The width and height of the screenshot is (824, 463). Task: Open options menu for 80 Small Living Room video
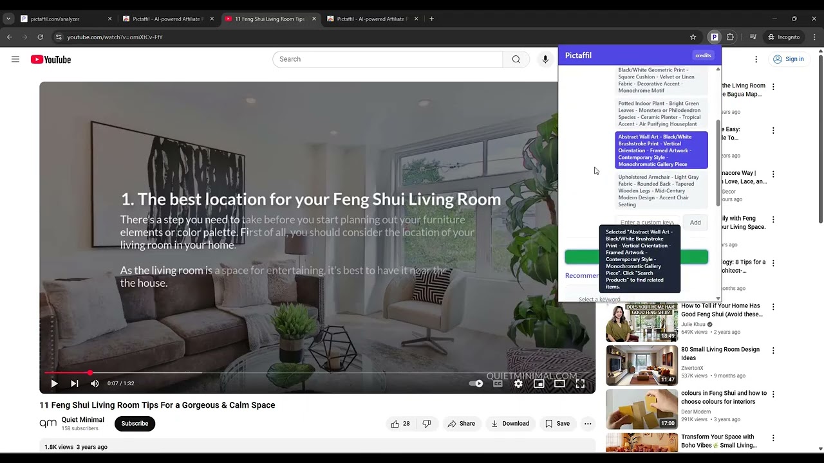click(773, 350)
